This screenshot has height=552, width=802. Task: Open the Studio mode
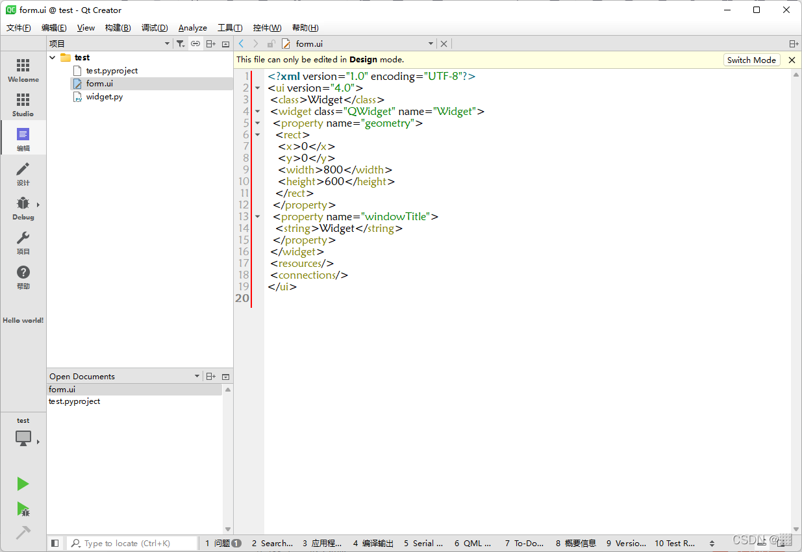23,103
